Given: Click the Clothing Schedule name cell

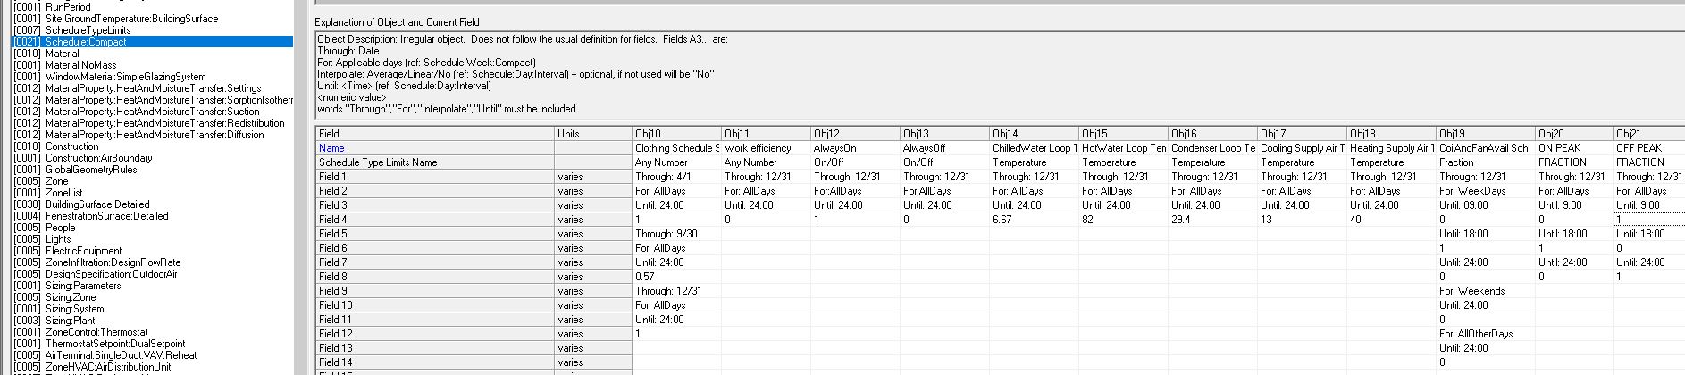Looking at the screenshot, I should pos(675,148).
